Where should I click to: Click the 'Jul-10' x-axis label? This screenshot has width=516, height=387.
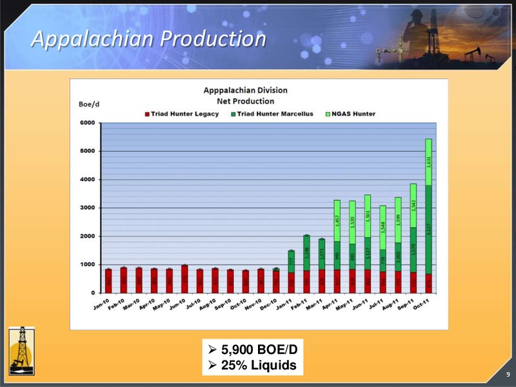point(193,303)
